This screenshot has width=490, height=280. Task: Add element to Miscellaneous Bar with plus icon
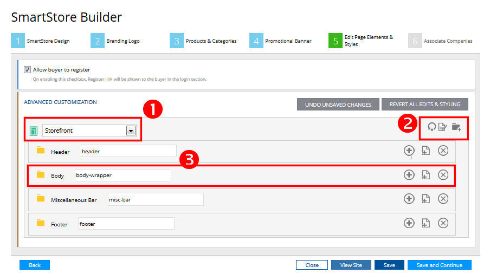pos(409,199)
